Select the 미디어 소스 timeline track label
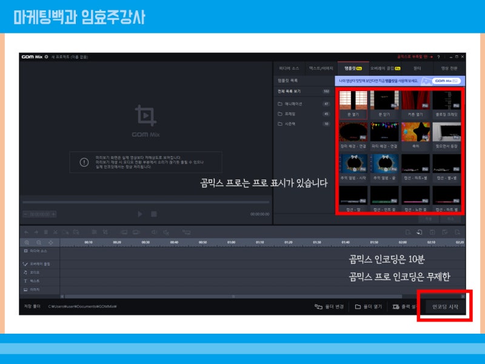 pyautogui.click(x=36, y=251)
